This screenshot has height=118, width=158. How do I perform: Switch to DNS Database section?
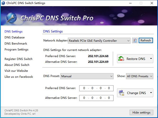[14, 37]
